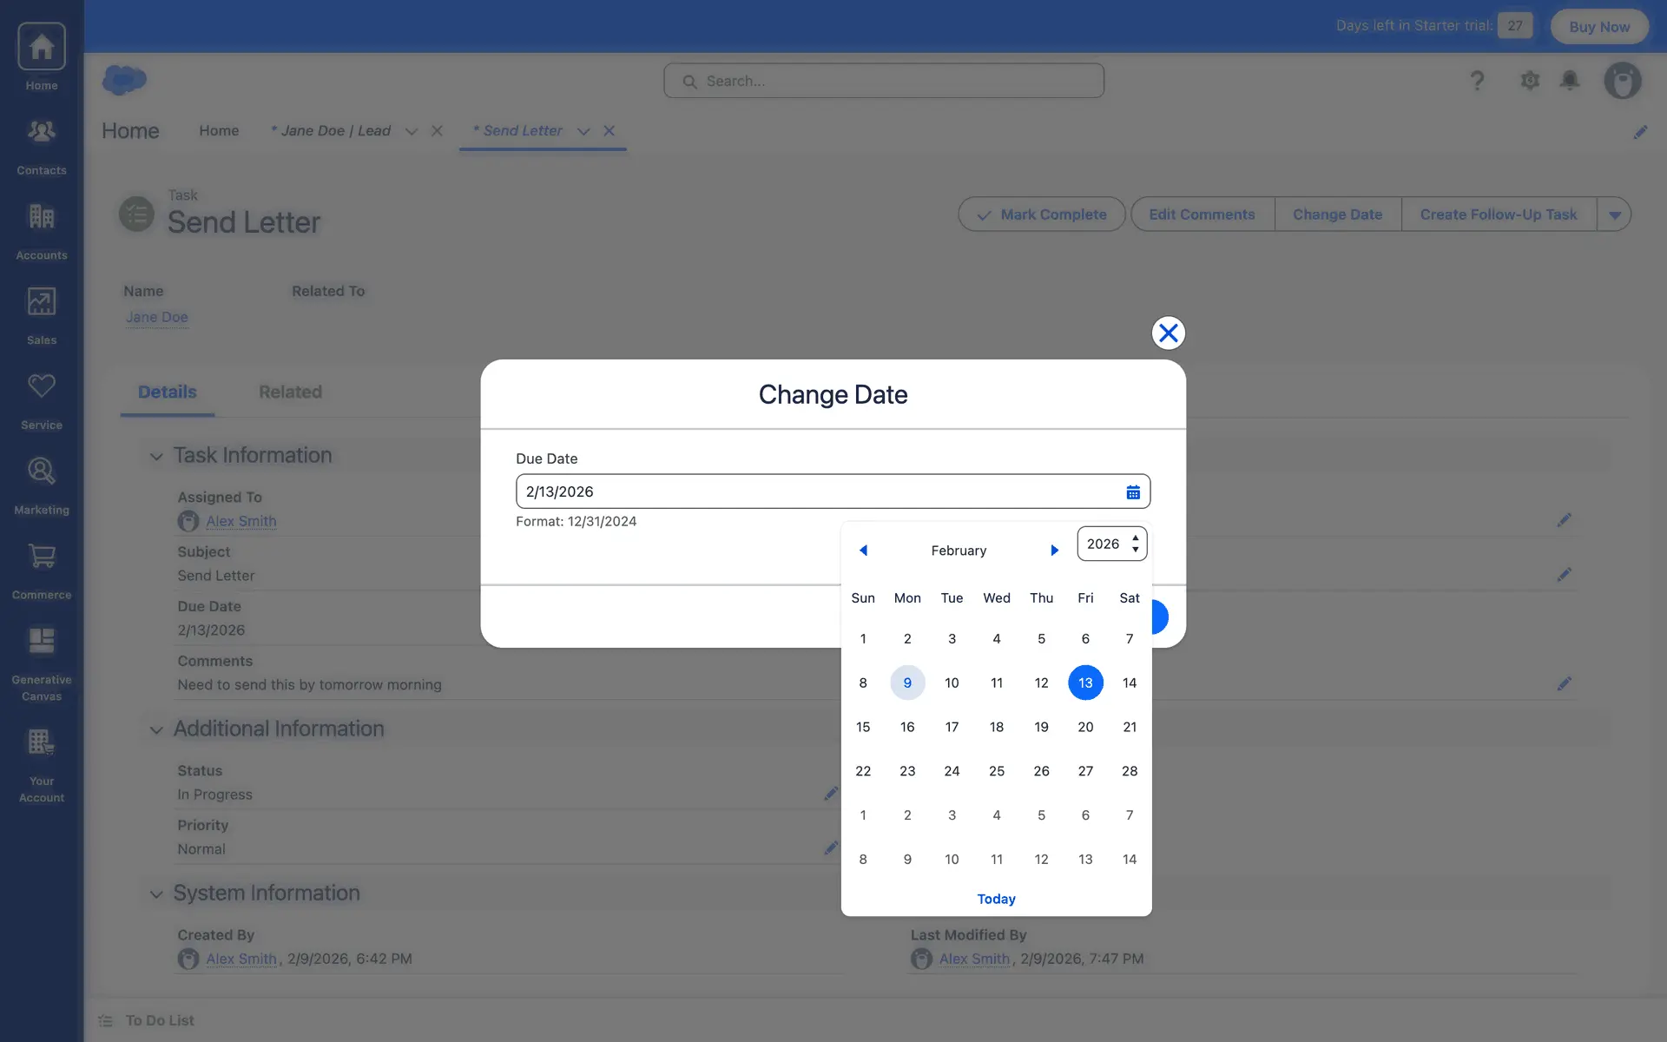Click the Buy Now button
The image size is (1667, 1042).
tap(1598, 26)
